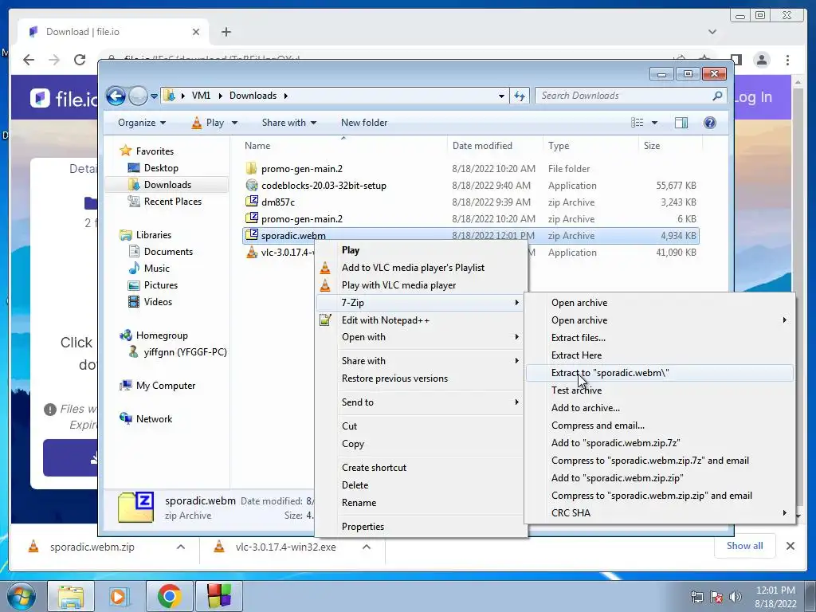Select the vlc-3.0.17.4 installer cone icon
The width and height of the screenshot is (816, 612).
[251, 252]
